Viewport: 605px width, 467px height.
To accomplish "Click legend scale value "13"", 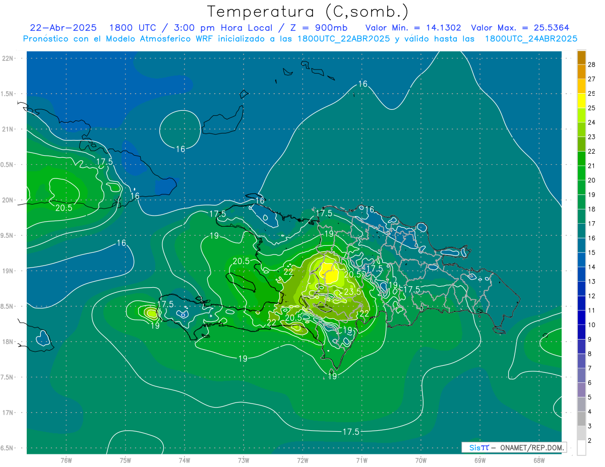I will 592,281.
